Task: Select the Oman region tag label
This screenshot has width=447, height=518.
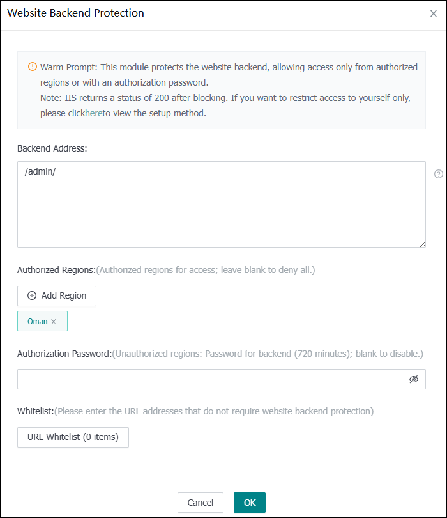Action: (x=37, y=322)
